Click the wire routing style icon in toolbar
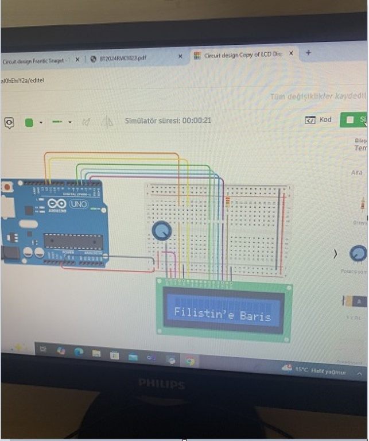Viewport: 369px width, 441px height. [86, 122]
